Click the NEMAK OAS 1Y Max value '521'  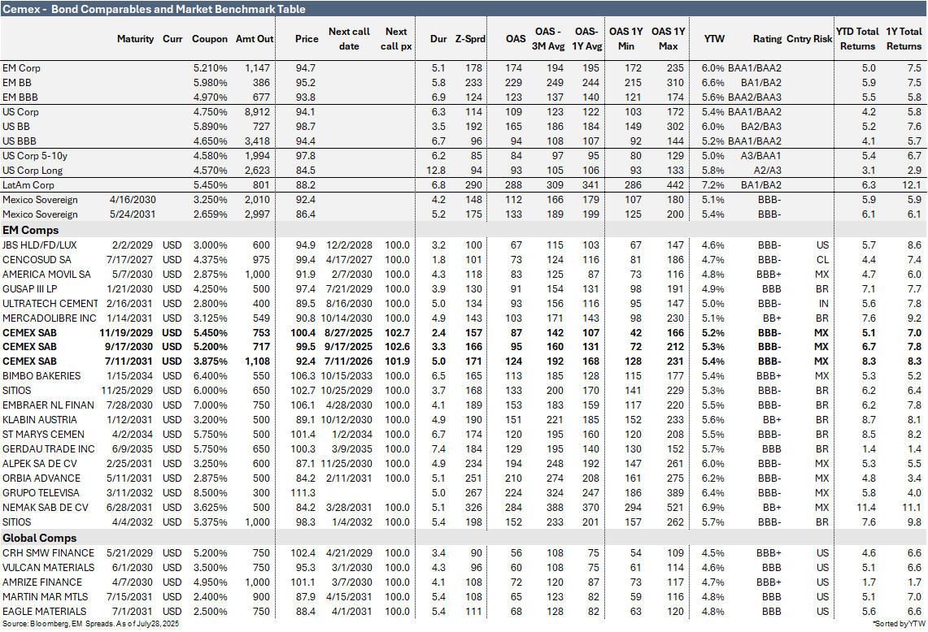(x=675, y=508)
